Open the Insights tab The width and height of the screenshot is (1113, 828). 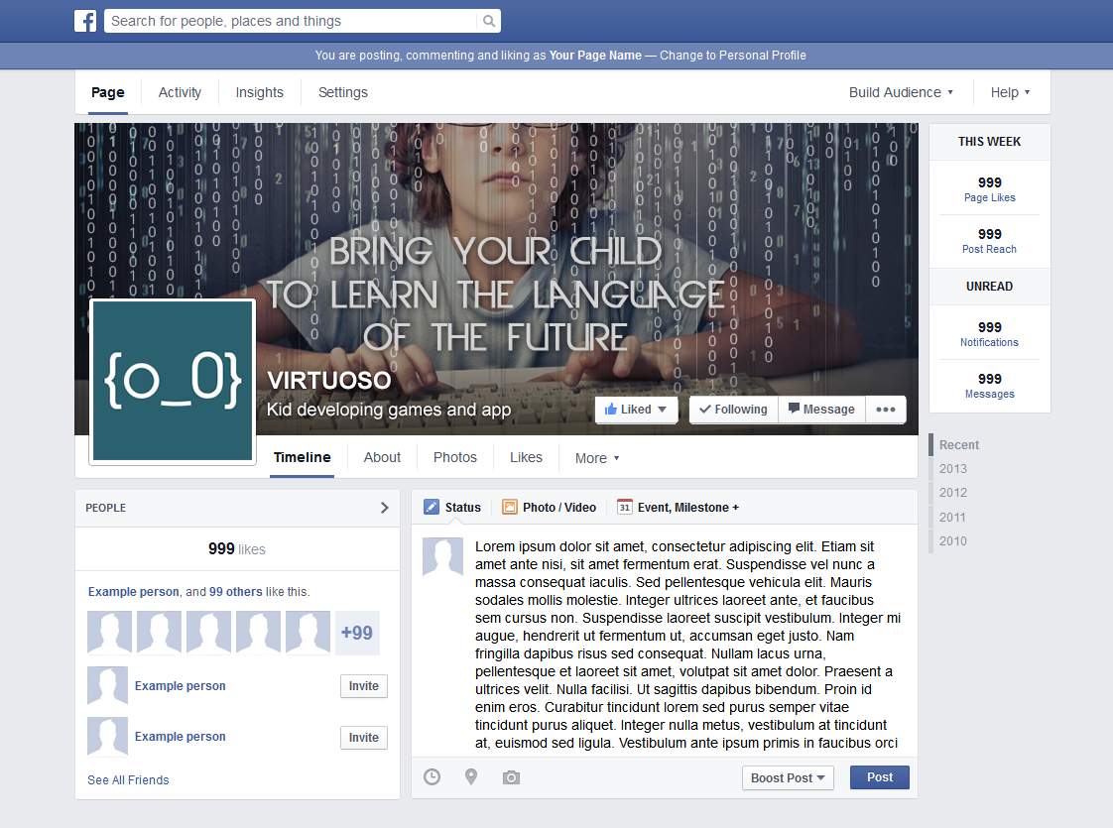point(259,92)
